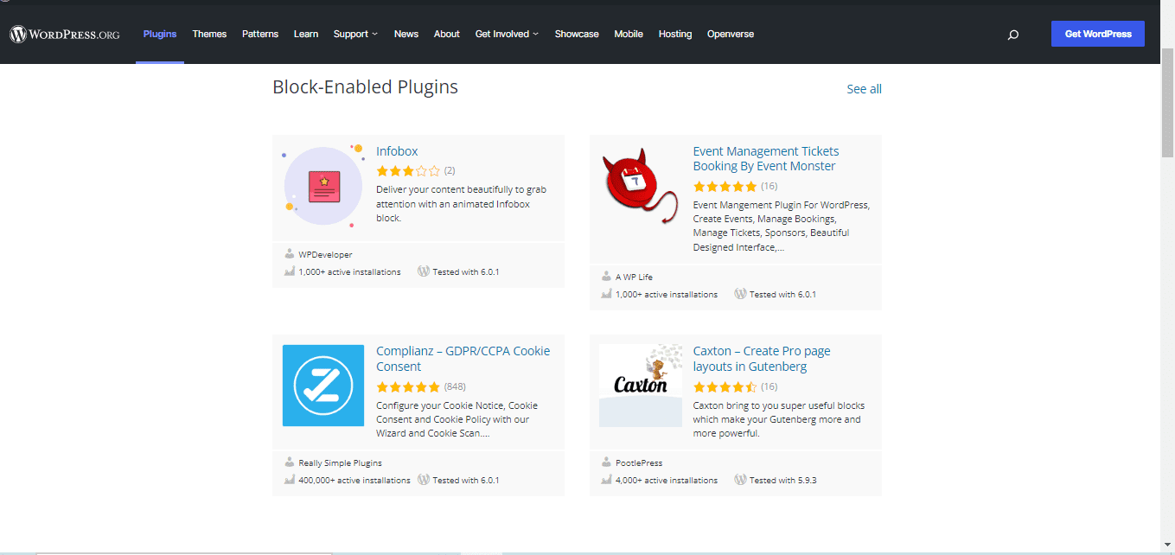Click author icon beside Really Simple Plugins
Screen dimensions: 1175x555
(x=290, y=462)
